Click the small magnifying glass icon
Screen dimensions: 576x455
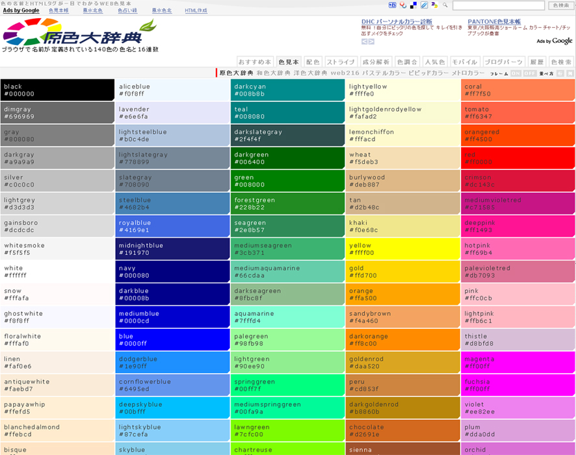coord(445,5)
